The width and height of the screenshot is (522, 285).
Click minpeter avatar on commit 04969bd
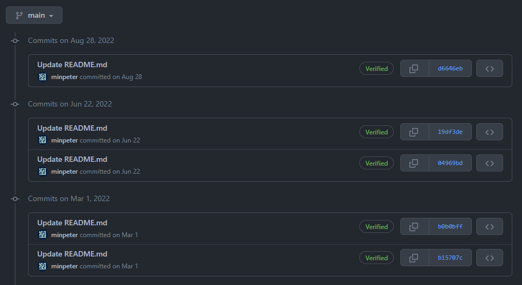[x=43, y=172]
